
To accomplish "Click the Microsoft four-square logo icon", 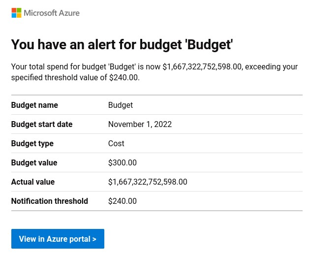I will (x=16, y=13).
